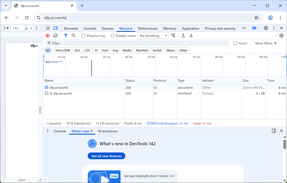
Task: Click the inspect element selector icon
Action: click(x=48, y=28)
